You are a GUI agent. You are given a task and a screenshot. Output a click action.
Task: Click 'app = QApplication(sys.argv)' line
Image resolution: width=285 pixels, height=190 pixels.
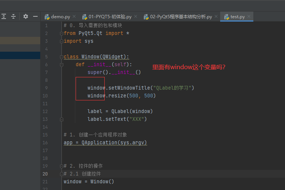coord(105,143)
